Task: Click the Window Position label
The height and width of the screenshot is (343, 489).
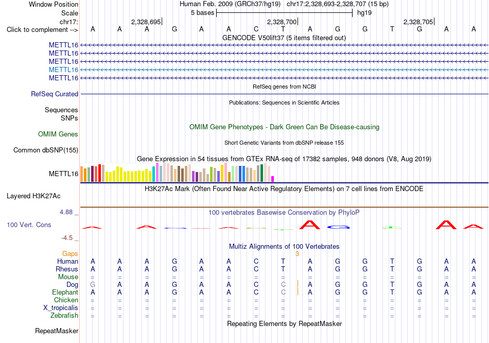Action: (x=54, y=4)
